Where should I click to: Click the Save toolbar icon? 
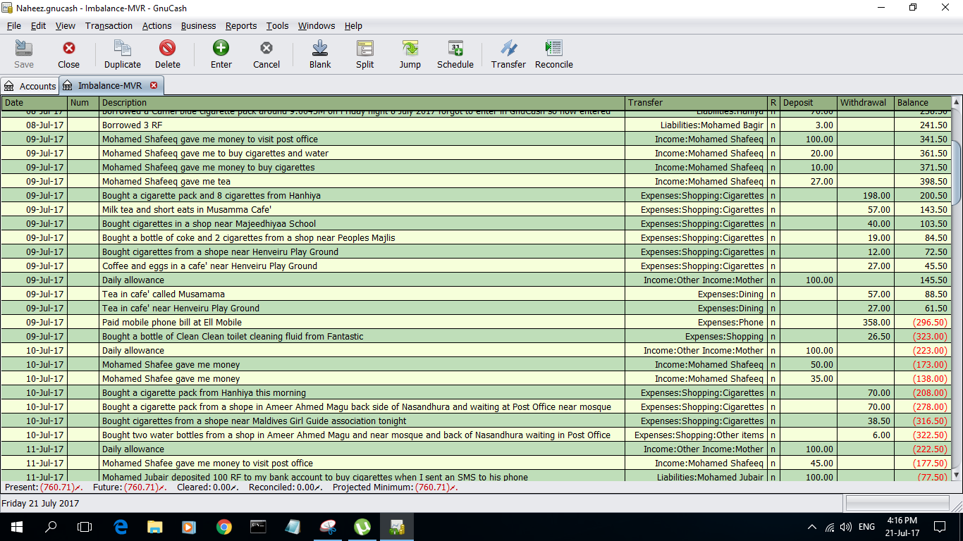click(24, 54)
